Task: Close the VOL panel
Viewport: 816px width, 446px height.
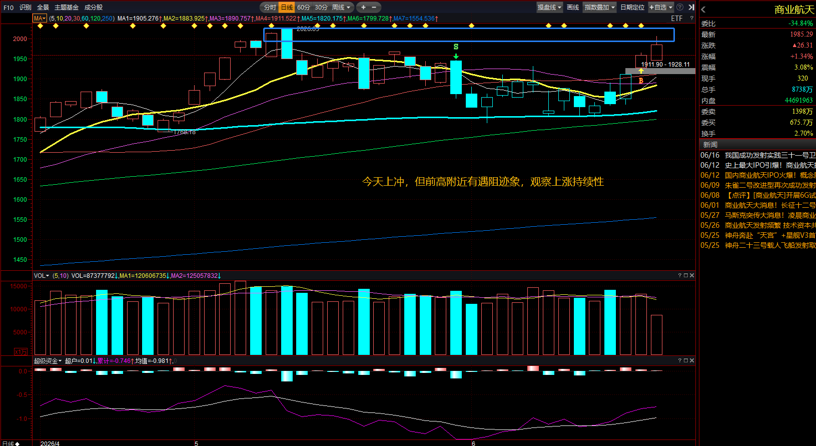Action: pyautogui.click(x=692, y=276)
